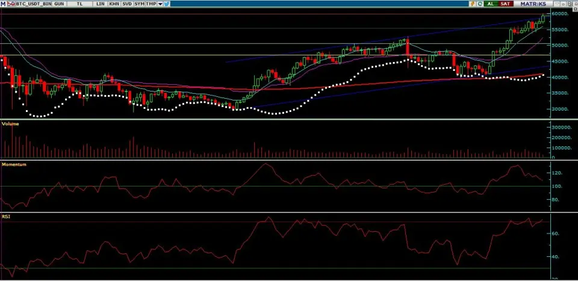This screenshot has height=281, width=578.
Task: Open the Twitter bird icon
Action: click(167, 4)
